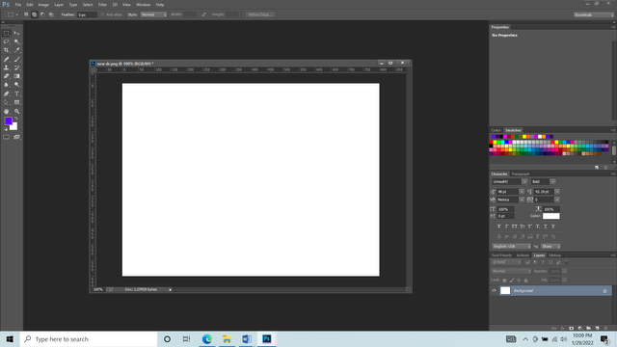The width and height of the screenshot is (617, 347).
Task: Create a new layer in Layers panel
Action: point(597,328)
